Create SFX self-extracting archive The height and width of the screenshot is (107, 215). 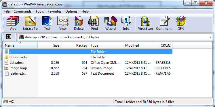point(181,23)
